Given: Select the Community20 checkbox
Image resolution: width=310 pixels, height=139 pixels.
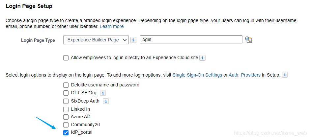Looking at the screenshot, I should pos(66,125).
